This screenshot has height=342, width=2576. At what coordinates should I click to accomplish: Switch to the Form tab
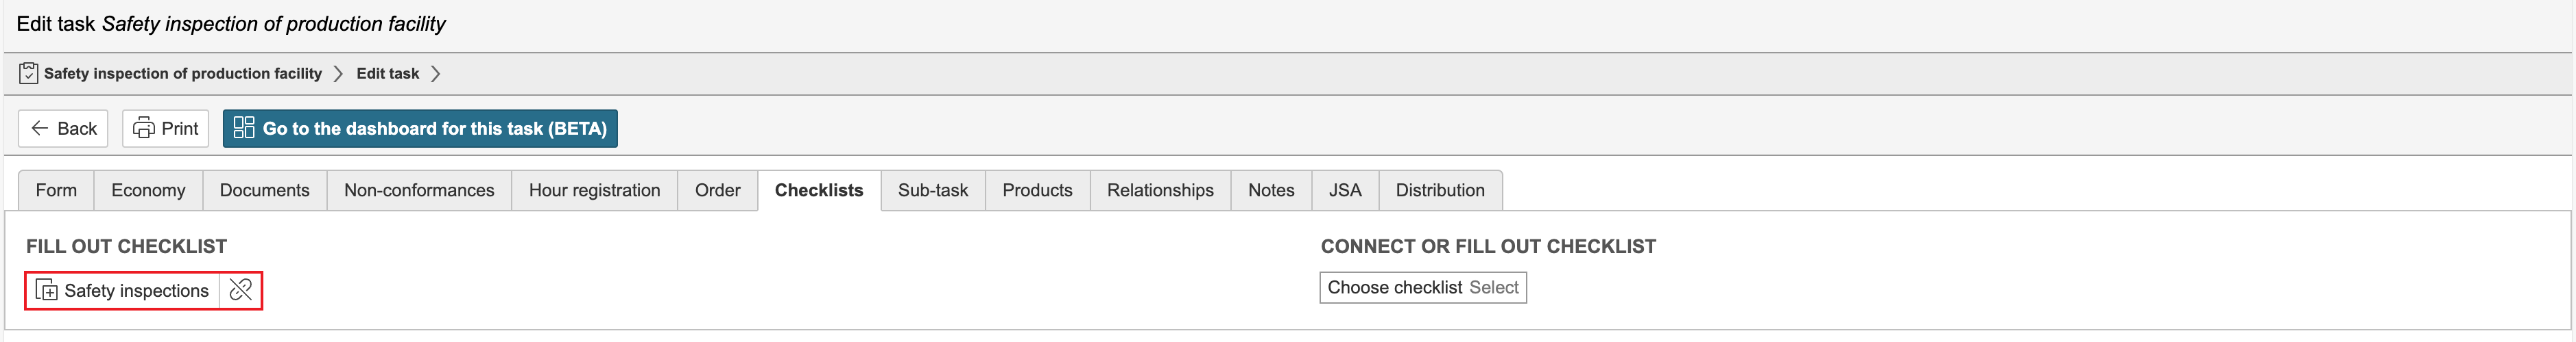coord(56,190)
